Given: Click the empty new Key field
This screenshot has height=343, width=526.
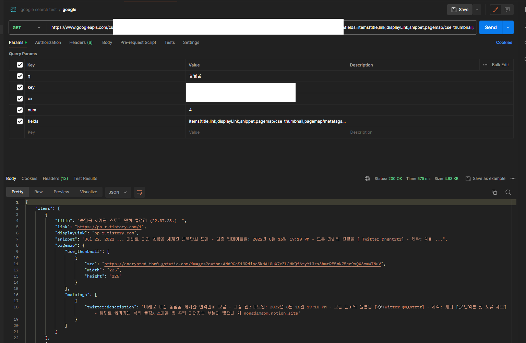Looking at the screenshot, I should 105,132.
